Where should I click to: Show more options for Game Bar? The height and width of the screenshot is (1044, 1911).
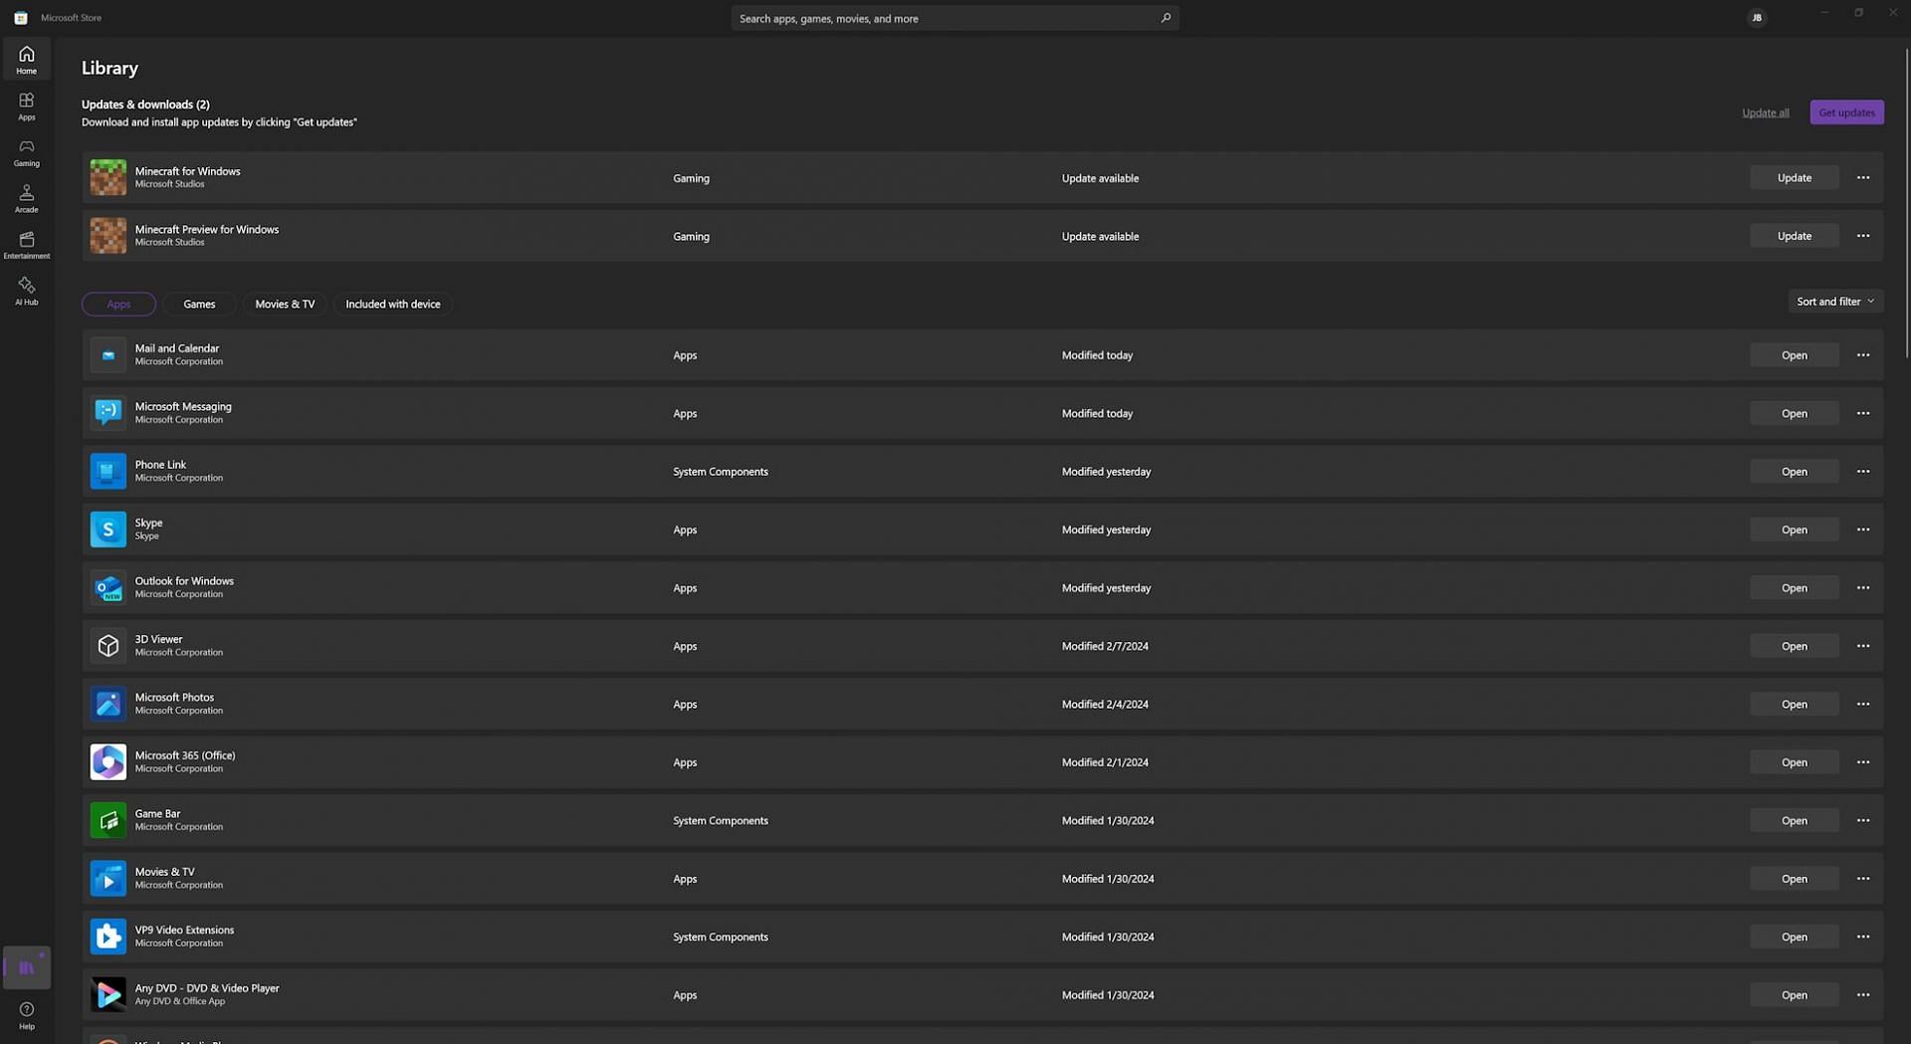pos(1862,820)
